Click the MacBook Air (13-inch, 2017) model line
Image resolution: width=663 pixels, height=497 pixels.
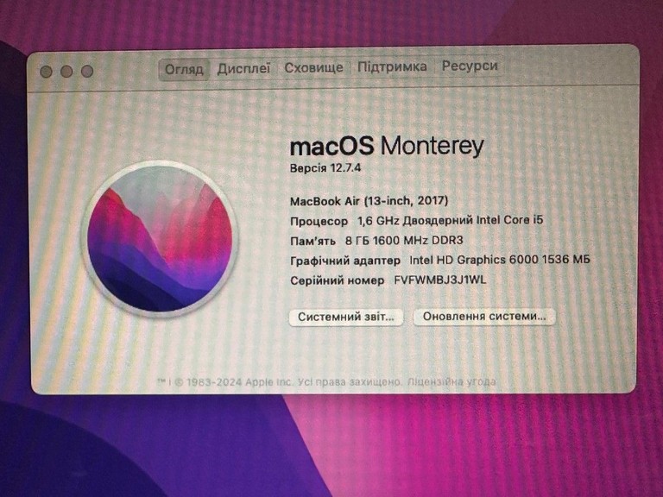coord(369,201)
